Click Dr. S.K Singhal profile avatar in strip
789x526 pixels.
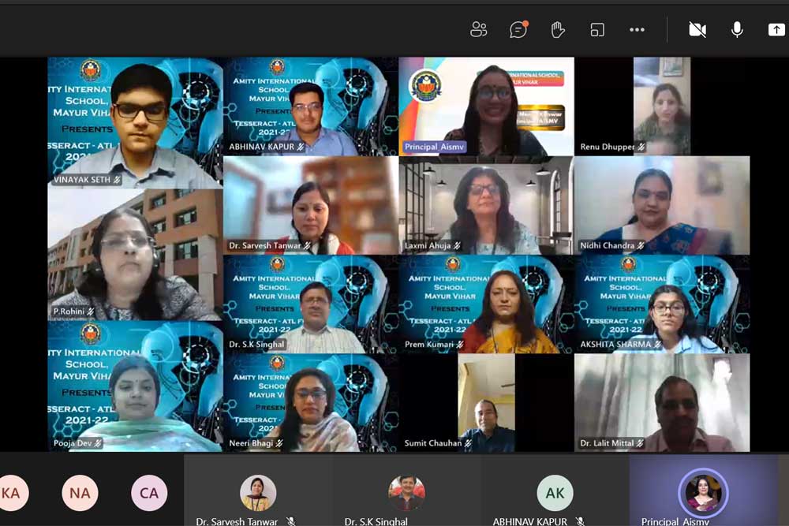[x=406, y=493]
